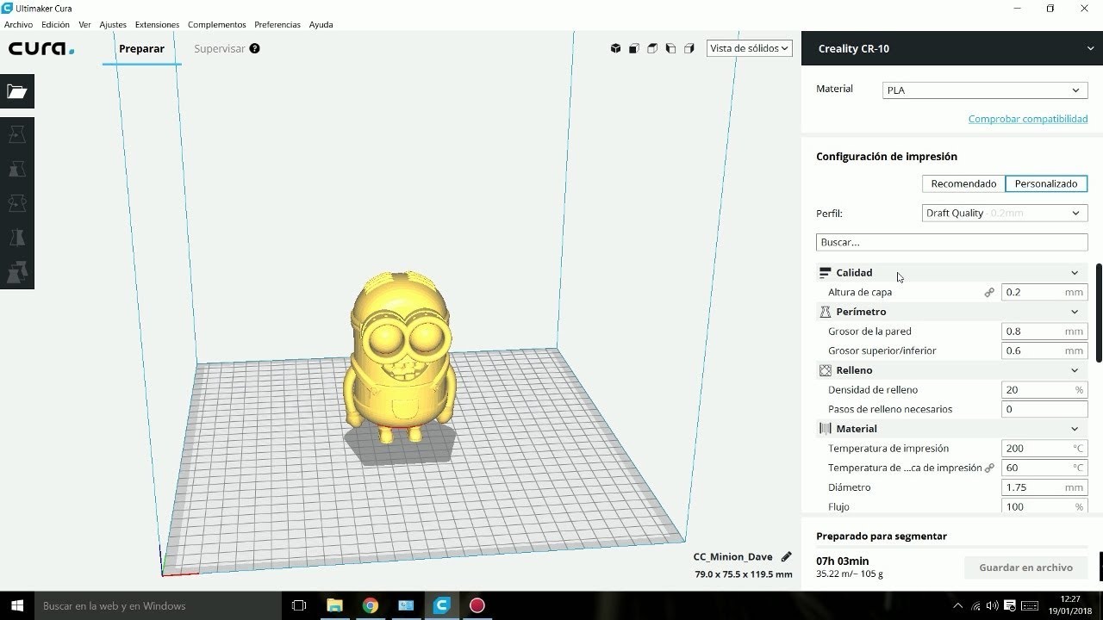The image size is (1103, 620).
Task: Open the Preferencias menu
Action: click(277, 25)
